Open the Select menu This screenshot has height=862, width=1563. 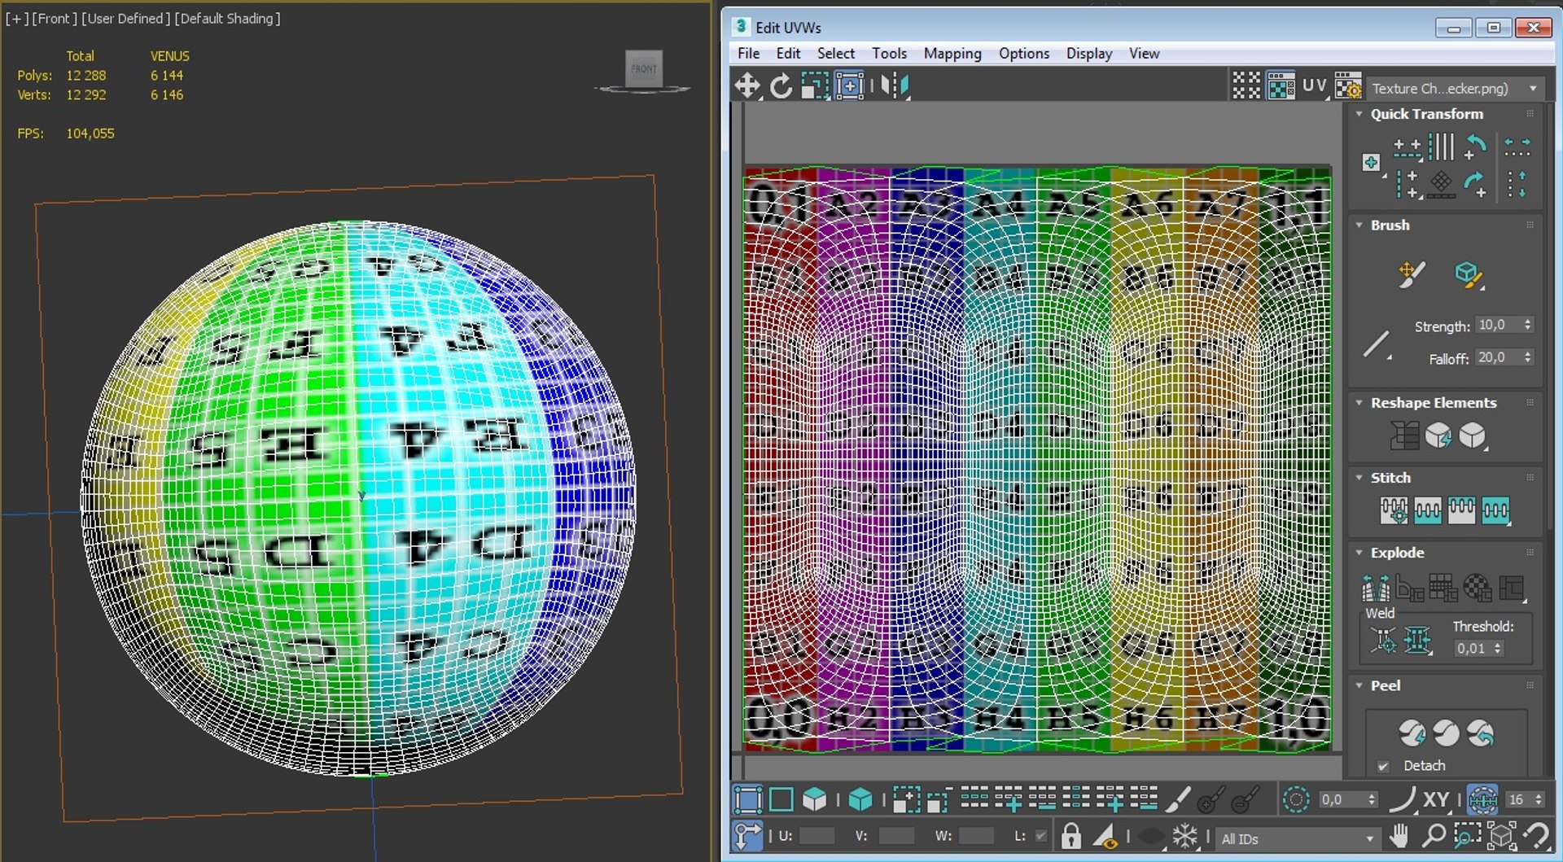pyautogui.click(x=836, y=54)
